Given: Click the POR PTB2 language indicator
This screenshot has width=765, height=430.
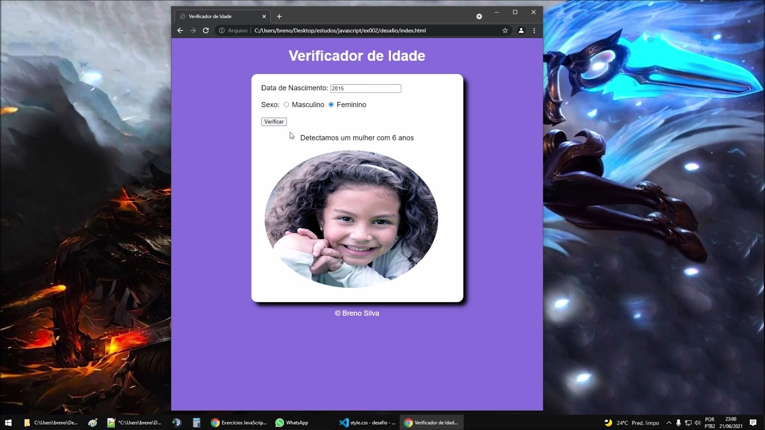Looking at the screenshot, I should [710, 422].
